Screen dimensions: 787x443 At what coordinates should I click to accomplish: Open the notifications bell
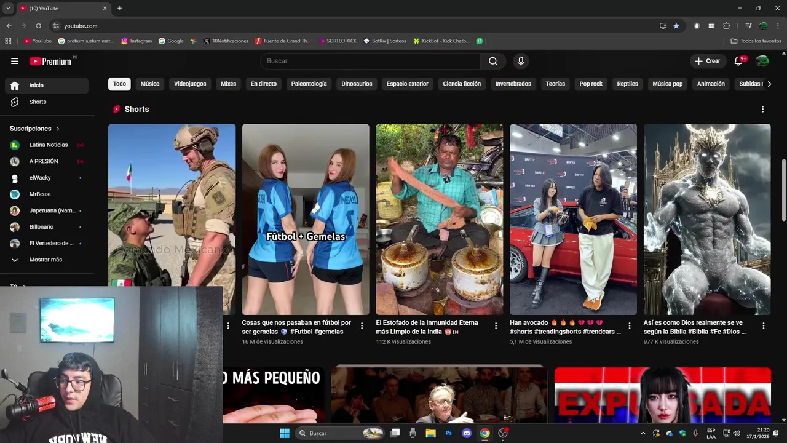coord(740,61)
